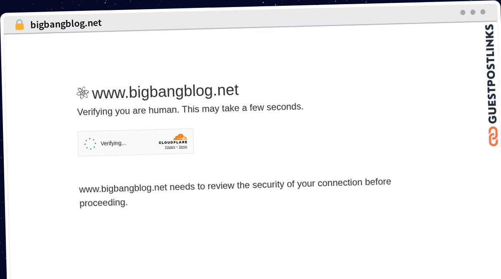The image size is (501, 279).
Task: Open the Cloudflare Terms link
Action: [183, 147]
